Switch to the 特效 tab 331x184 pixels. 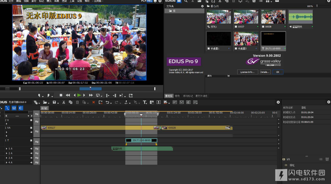(177, 96)
